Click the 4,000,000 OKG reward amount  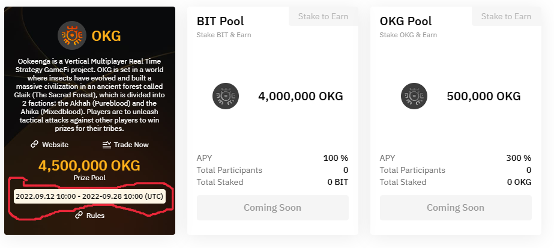coord(300,96)
